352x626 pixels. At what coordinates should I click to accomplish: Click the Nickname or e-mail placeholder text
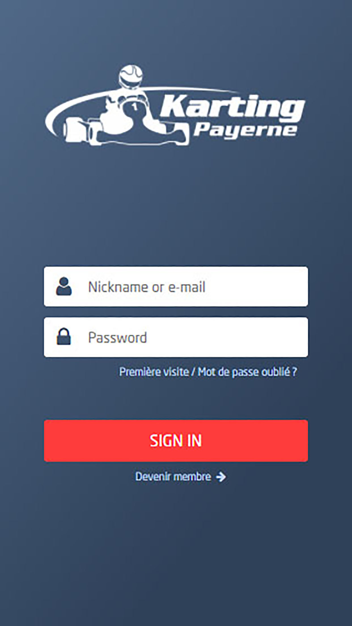click(146, 287)
